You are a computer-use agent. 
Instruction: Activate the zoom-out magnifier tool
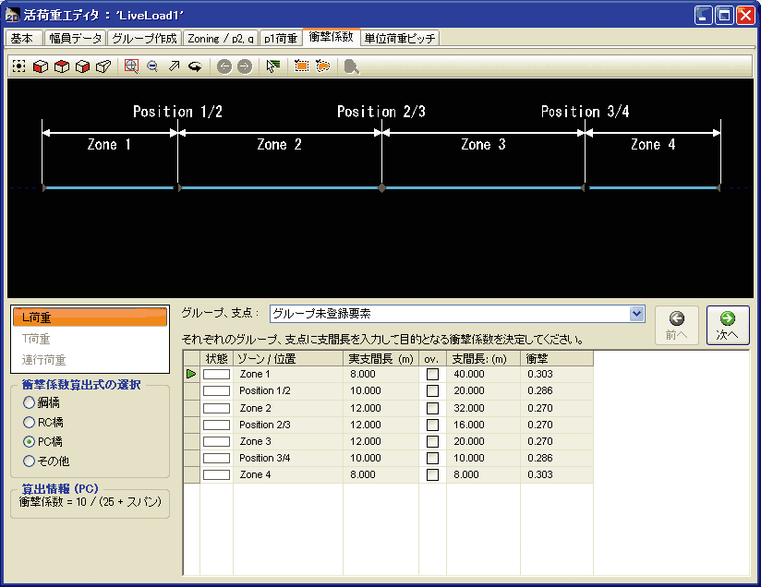coord(152,66)
